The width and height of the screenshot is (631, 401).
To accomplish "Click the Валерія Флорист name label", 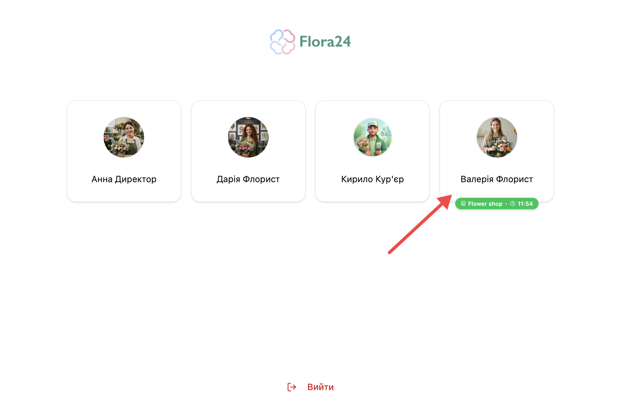I will [x=497, y=179].
